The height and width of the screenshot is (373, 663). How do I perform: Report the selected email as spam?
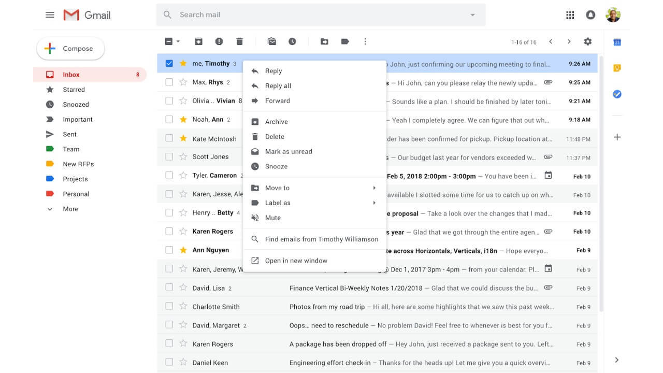[219, 41]
